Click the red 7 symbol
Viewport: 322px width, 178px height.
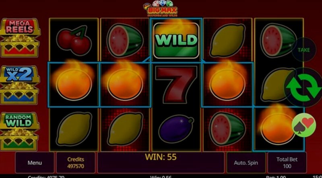pyautogui.click(x=176, y=84)
